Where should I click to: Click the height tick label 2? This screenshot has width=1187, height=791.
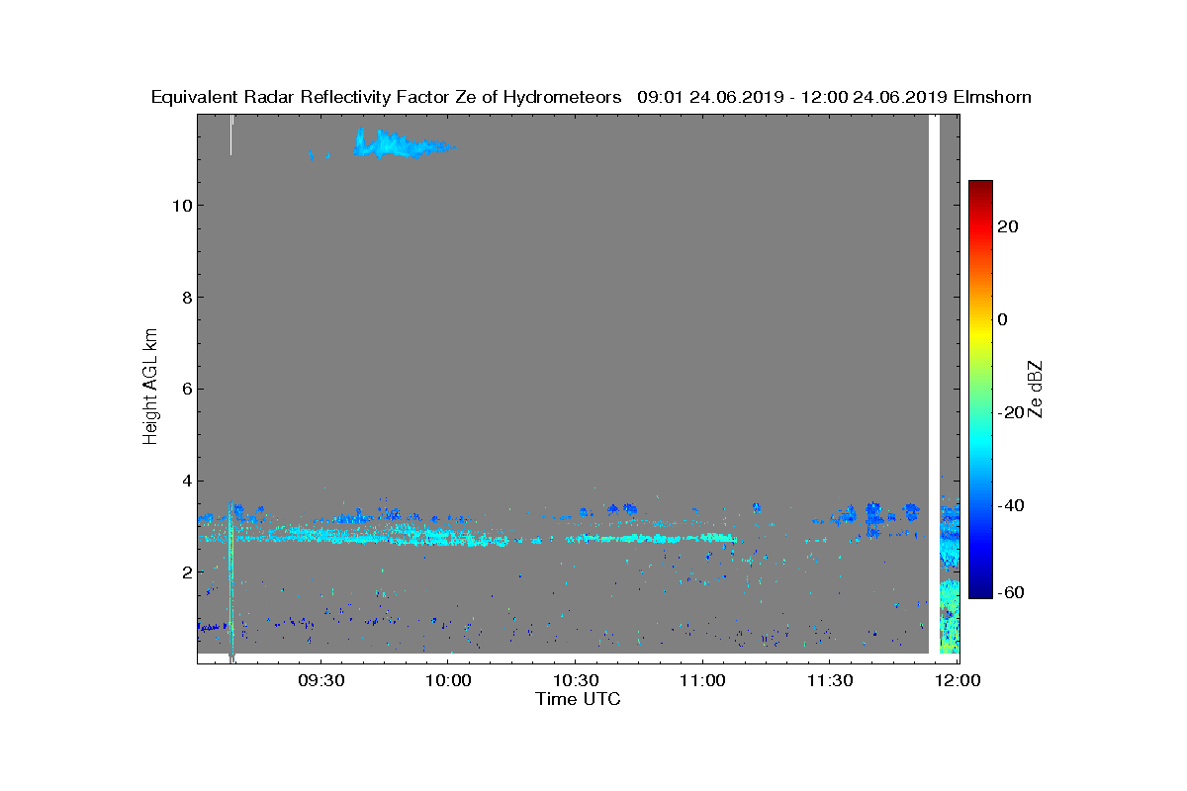tap(186, 571)
